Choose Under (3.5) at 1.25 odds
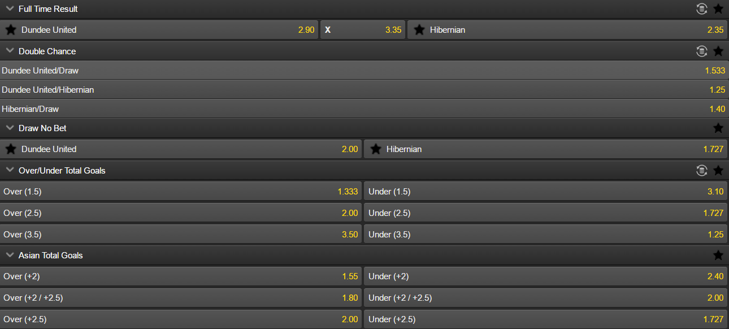The height and width of the screenshot is (329, 729). pyautogui.click(x=545, y=235)
